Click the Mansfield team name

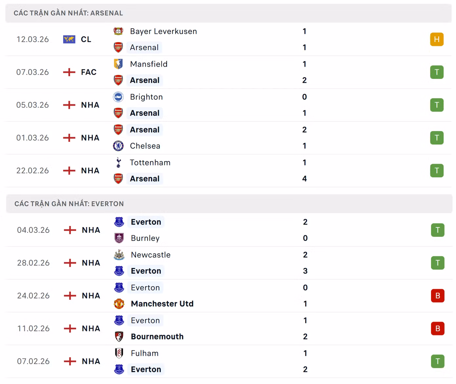[x=149, y=64]
